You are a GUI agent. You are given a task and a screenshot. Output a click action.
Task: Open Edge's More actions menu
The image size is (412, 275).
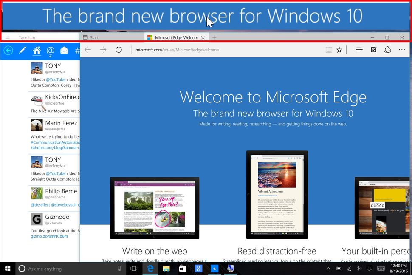point(402,50)
